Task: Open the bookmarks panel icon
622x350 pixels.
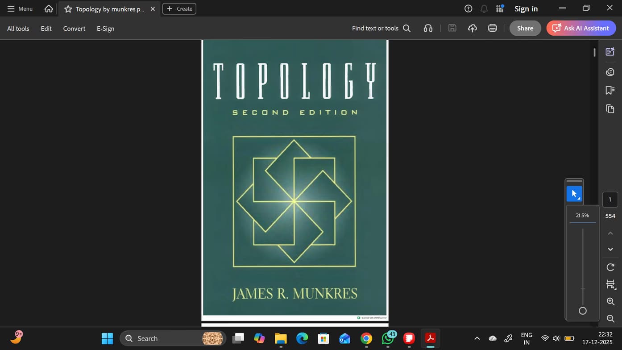Action: [610, 90]
